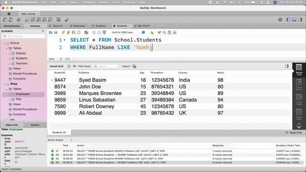306x172 pixels.
Task: Open the Database menu
Action: pyautogui.click(x=89, y=2)
